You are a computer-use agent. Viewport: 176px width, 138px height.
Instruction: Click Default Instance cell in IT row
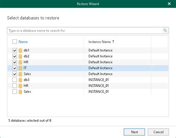click(x=100, y=68)
